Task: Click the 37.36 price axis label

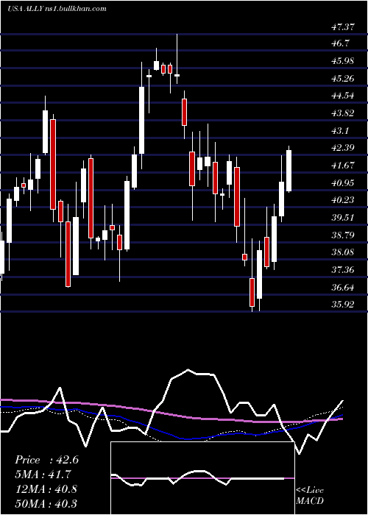Action: pos(343,270)
